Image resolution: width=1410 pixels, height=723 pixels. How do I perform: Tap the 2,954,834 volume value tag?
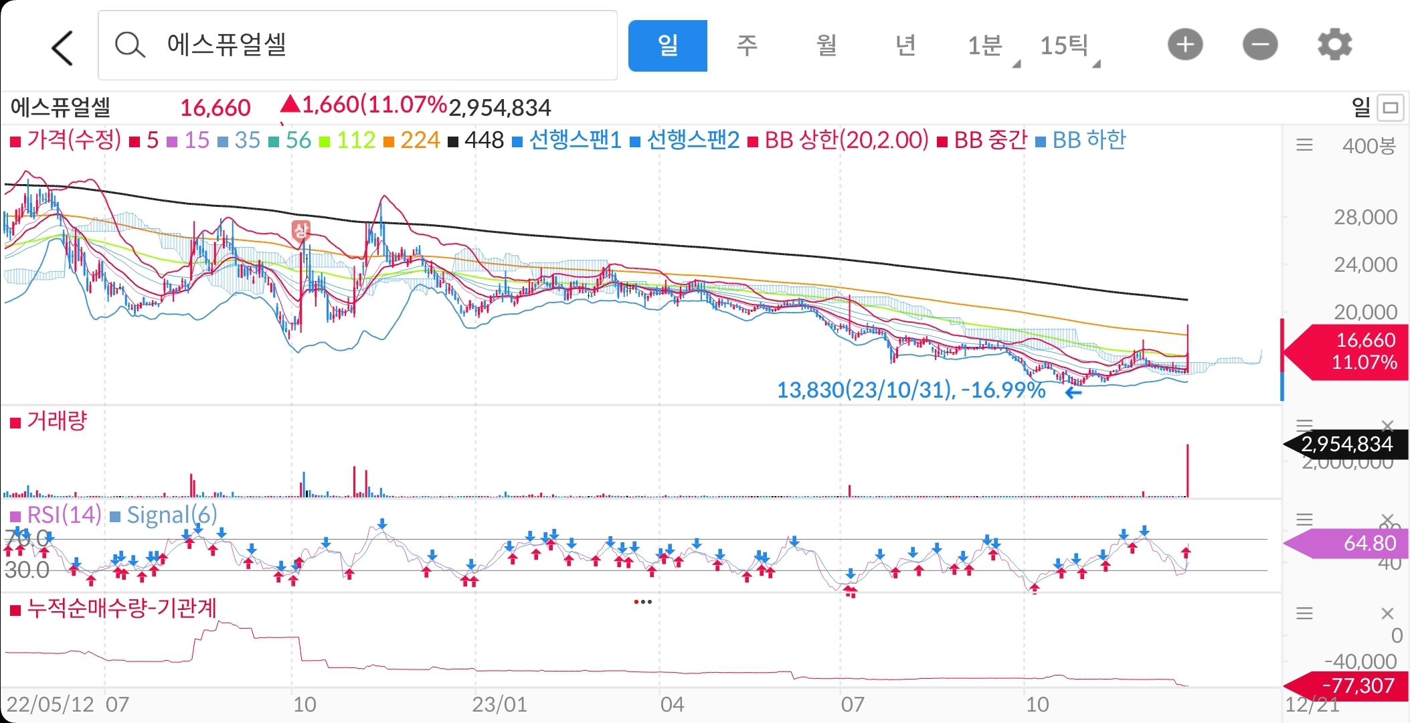1346,445
